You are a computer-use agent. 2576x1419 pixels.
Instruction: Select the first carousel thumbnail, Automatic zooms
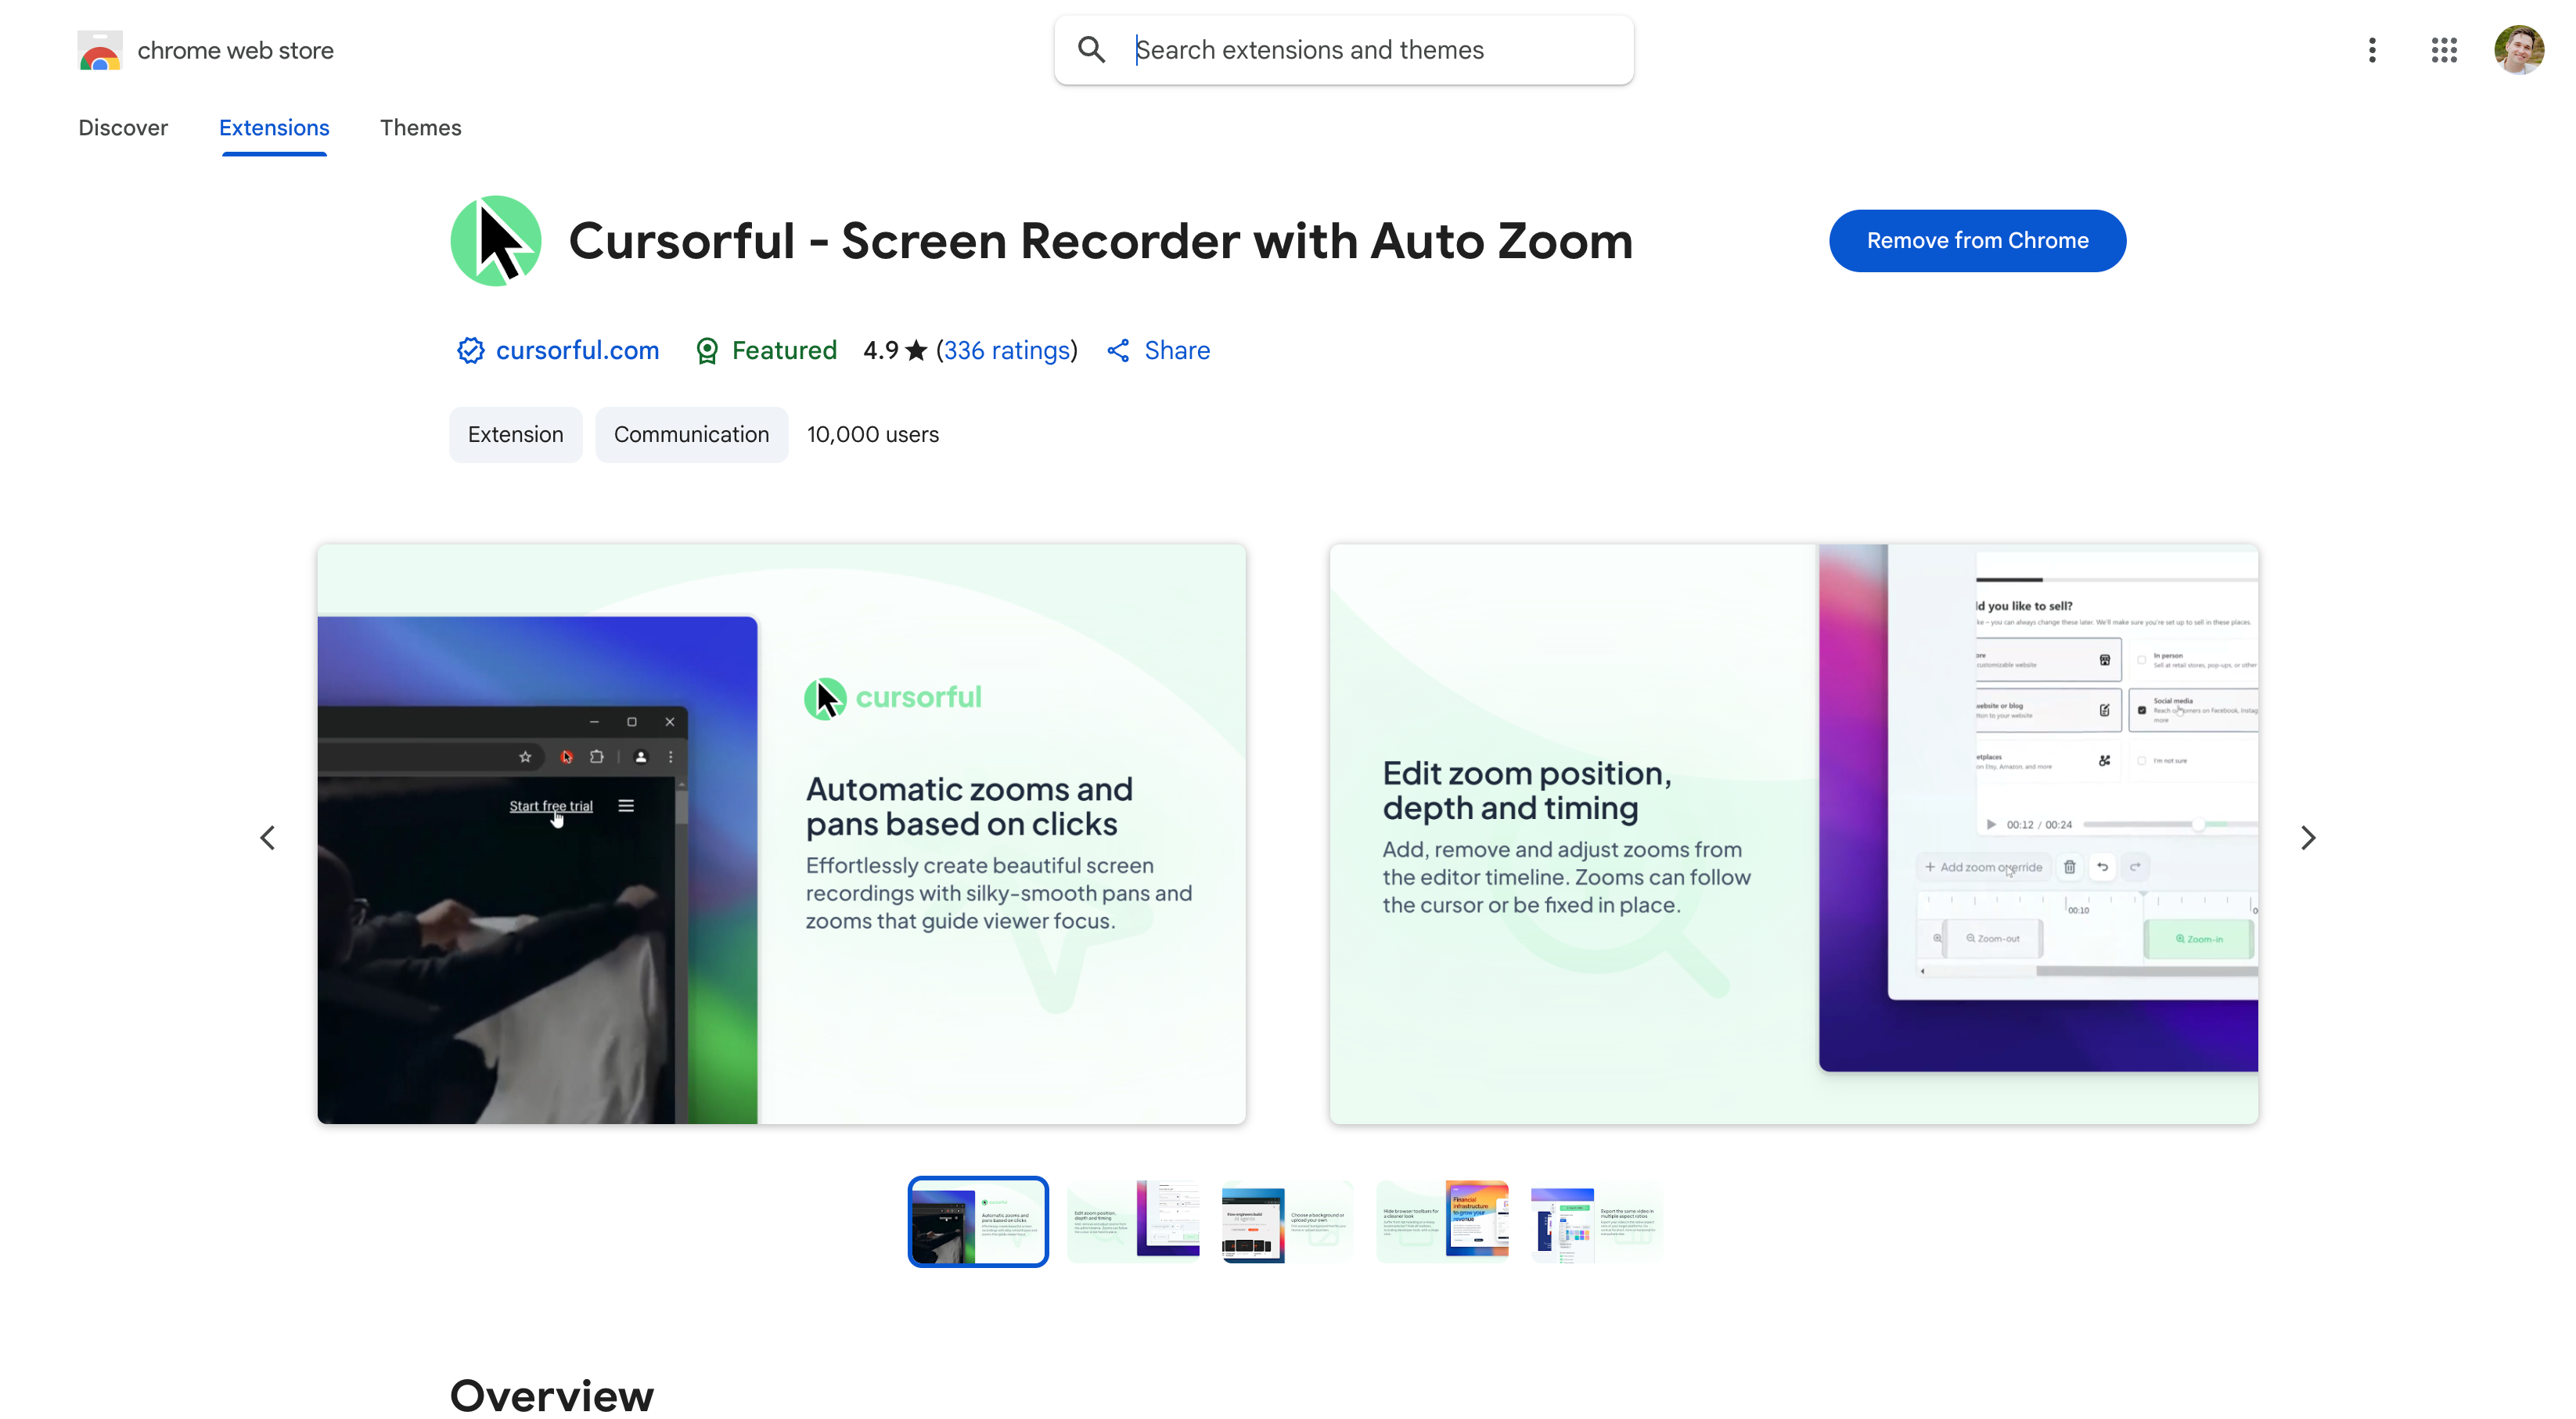pyautogui.click(x=978, y=1222)
